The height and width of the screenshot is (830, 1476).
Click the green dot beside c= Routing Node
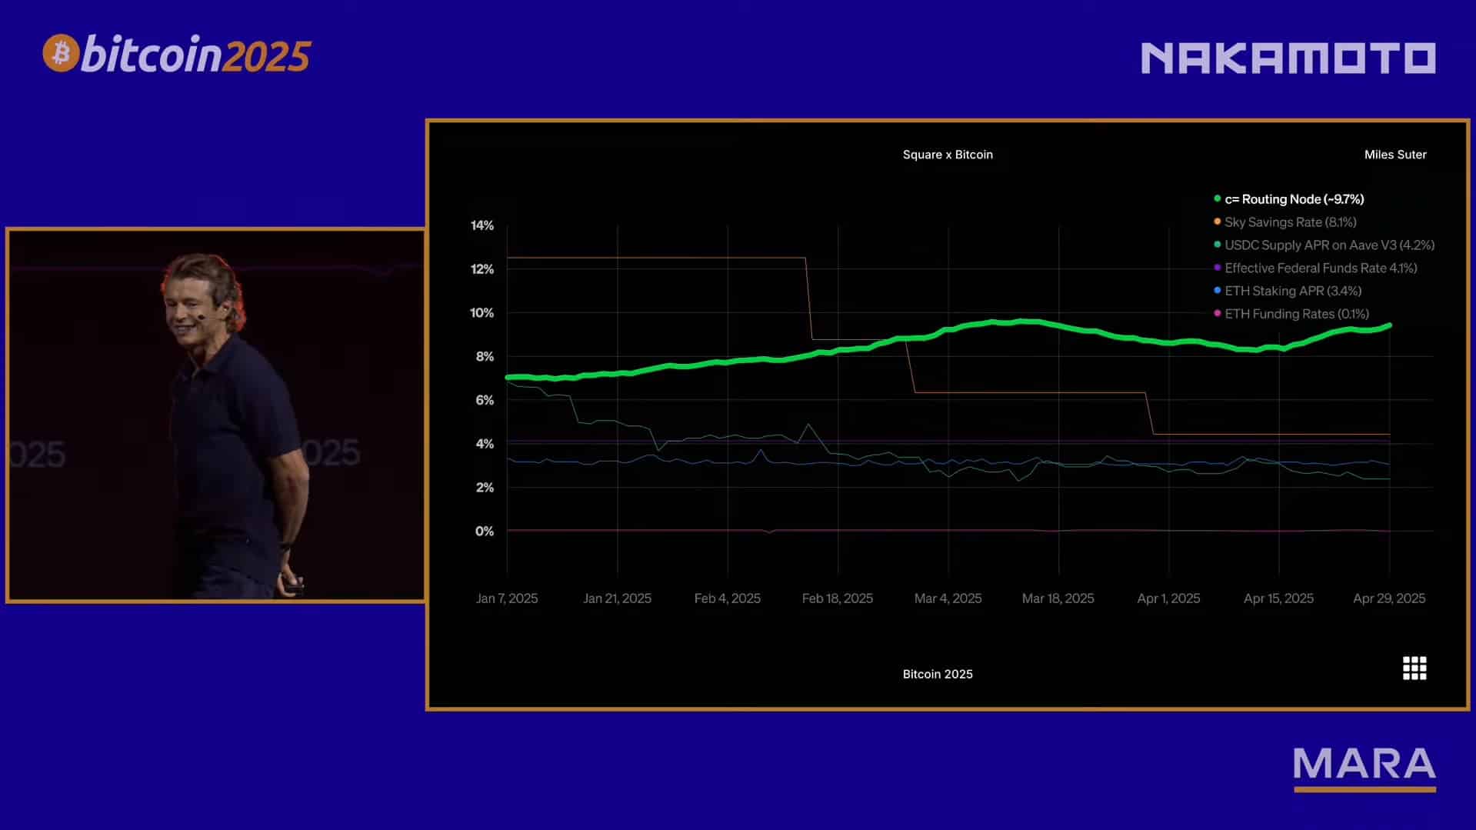pyautogui.click(x=1218, y=198)
